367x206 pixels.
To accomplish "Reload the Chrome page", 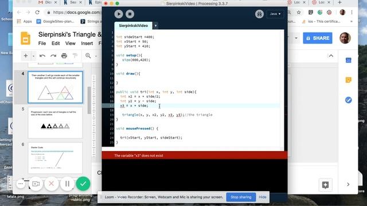I will click(37, 13).
